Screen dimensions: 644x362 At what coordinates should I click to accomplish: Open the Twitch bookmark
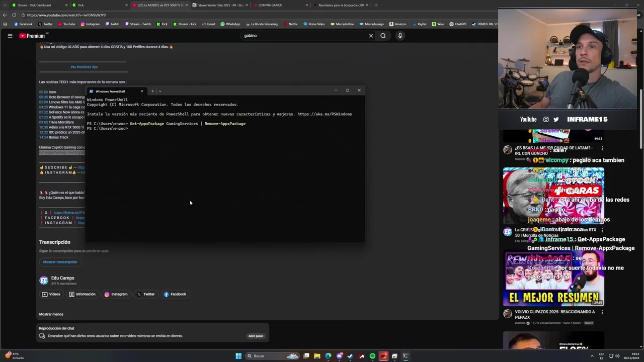coord(112,24)
